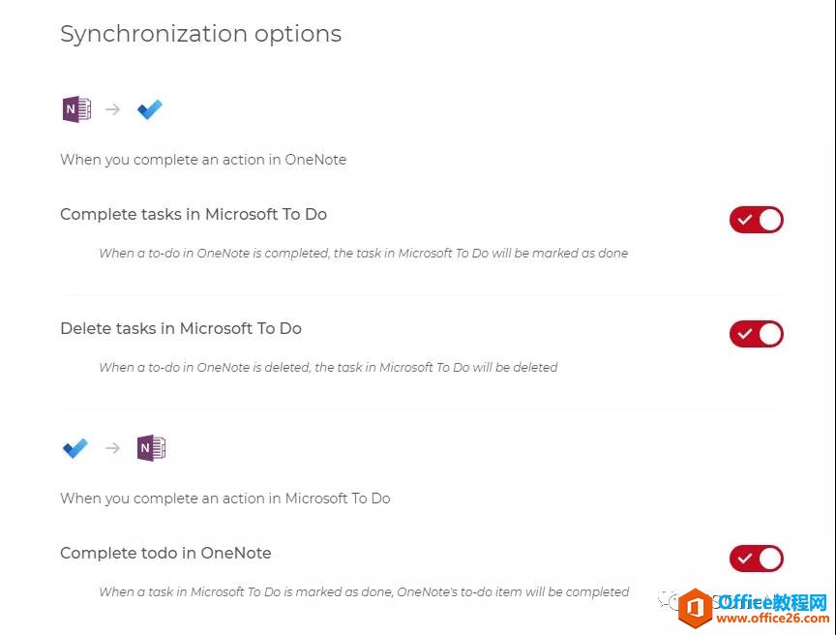836x635 pixels.
Task: Click the OneNote icon in the first sync direction
Action: click(x=75, y=108)
